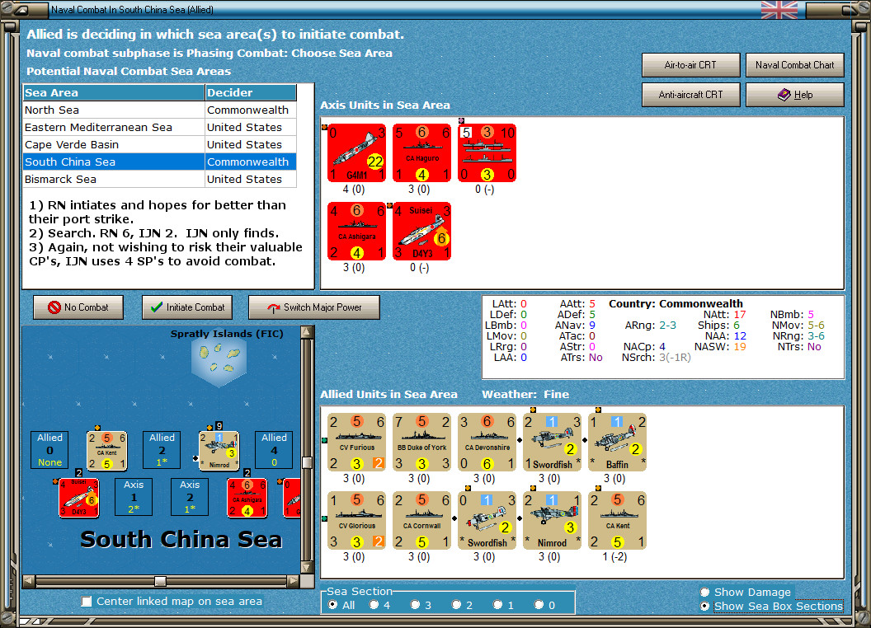
Task: Click the map's vertical scrollbar thumb
Action: [307, 462]
